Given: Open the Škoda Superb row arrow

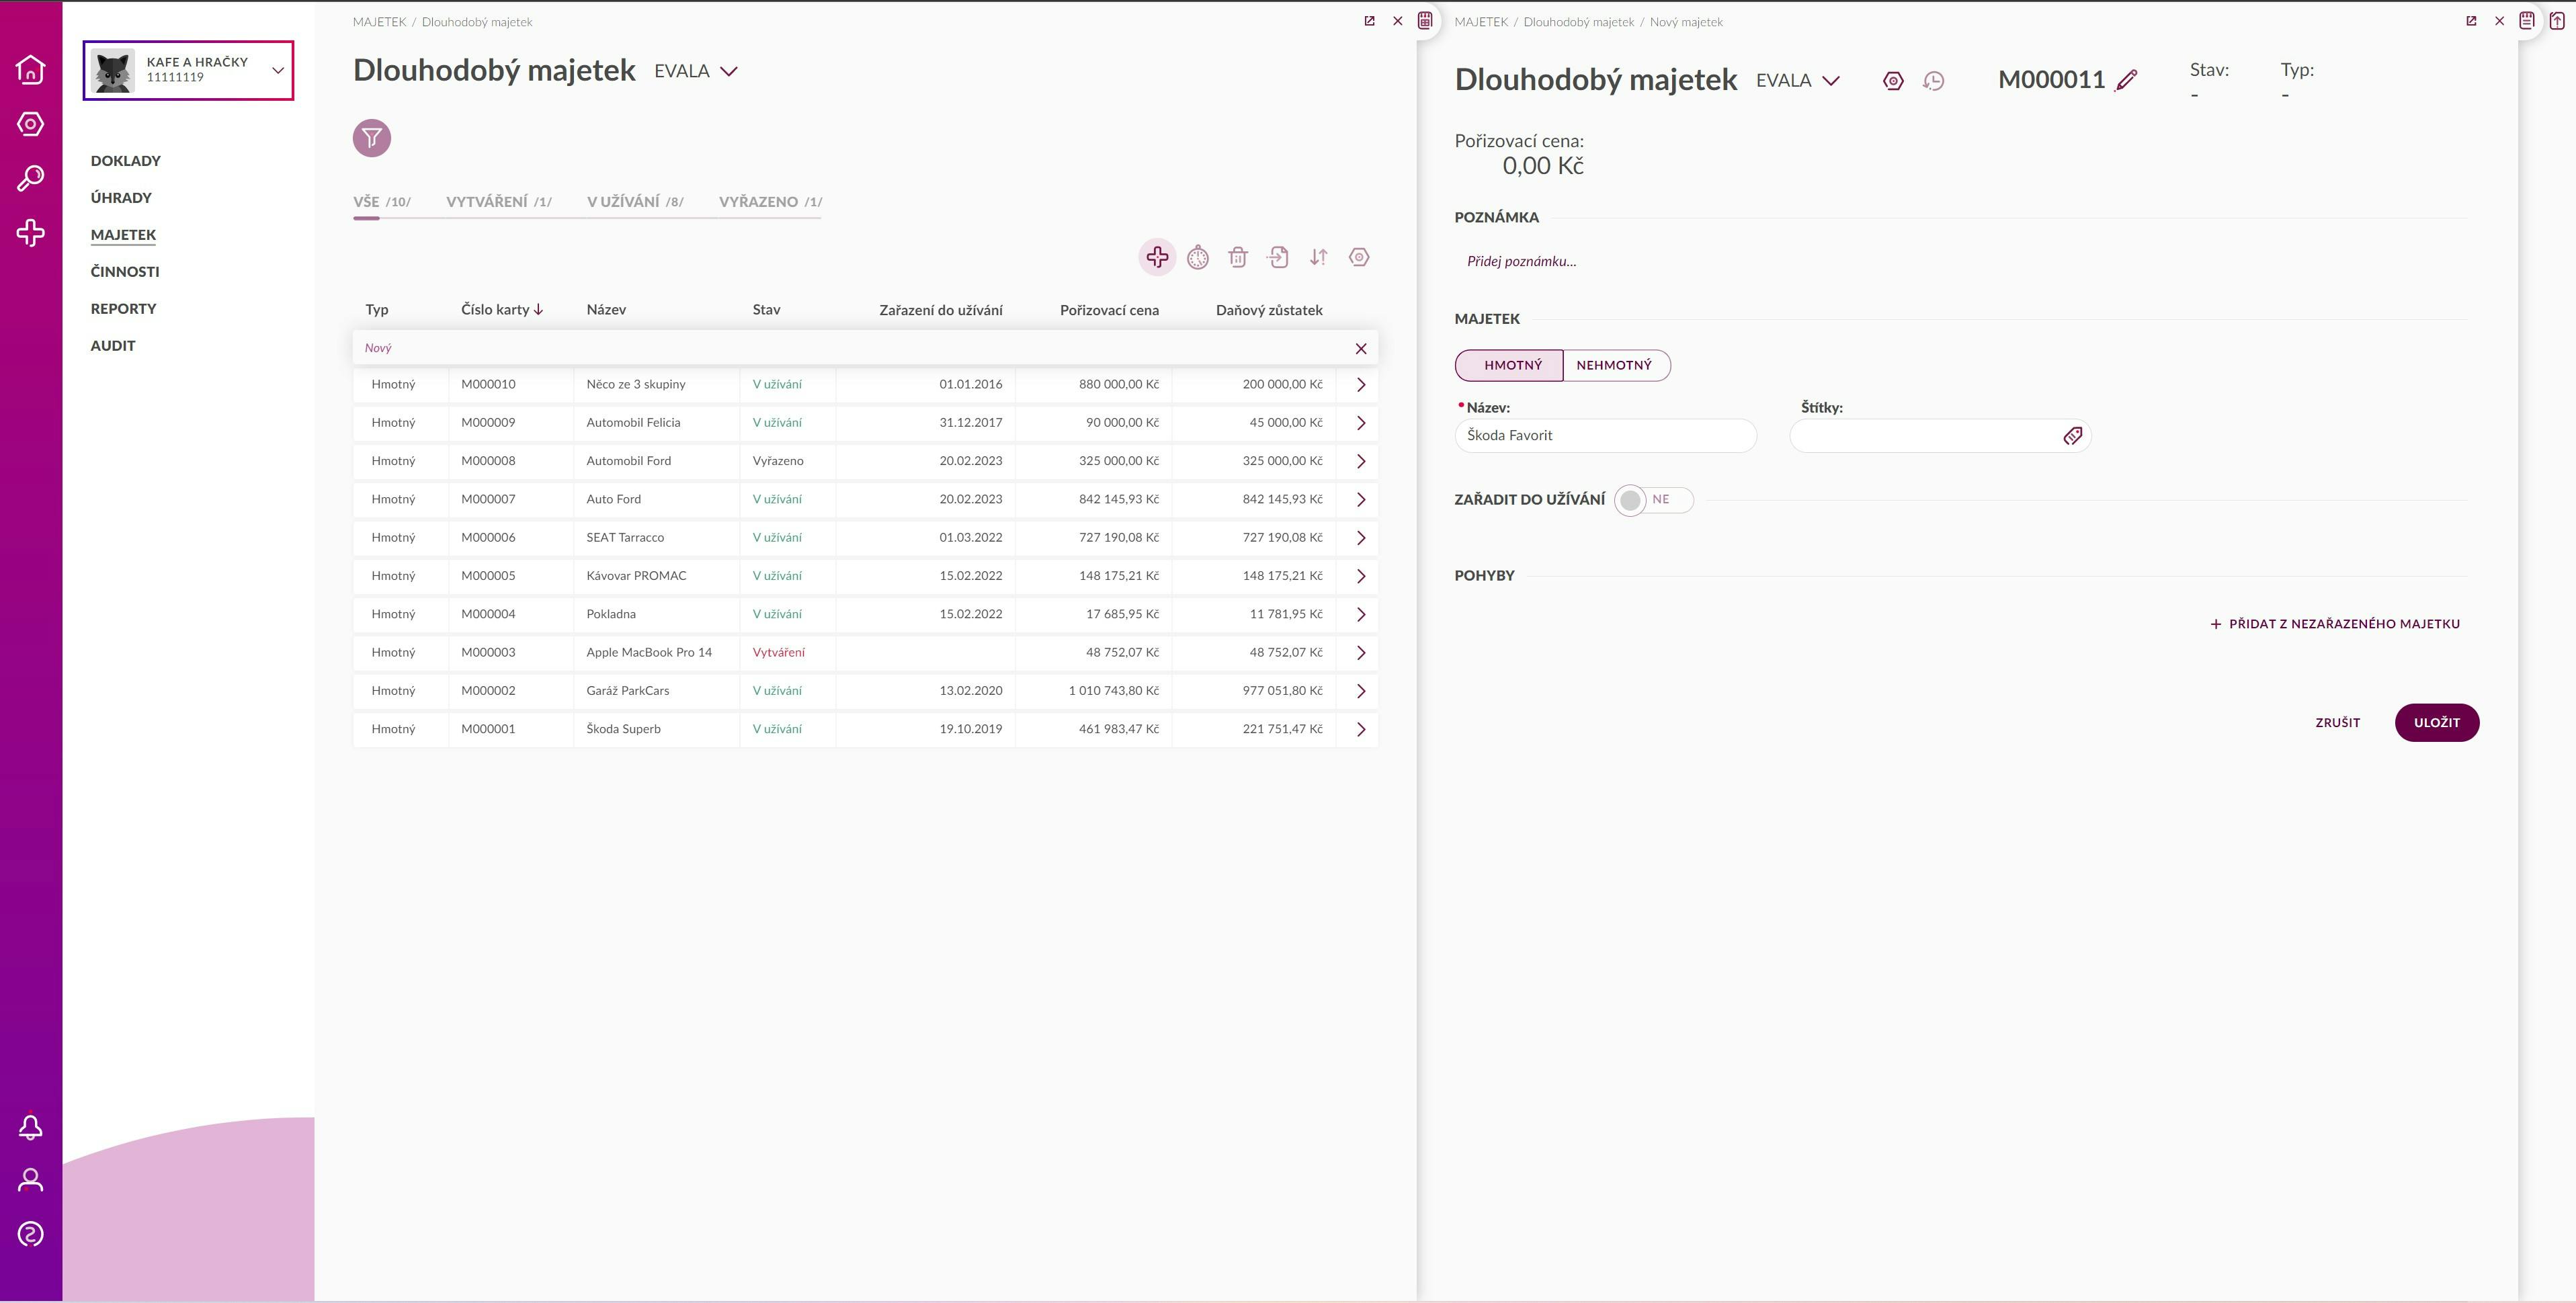Looking at the screenshot, I should (1360, 729).
